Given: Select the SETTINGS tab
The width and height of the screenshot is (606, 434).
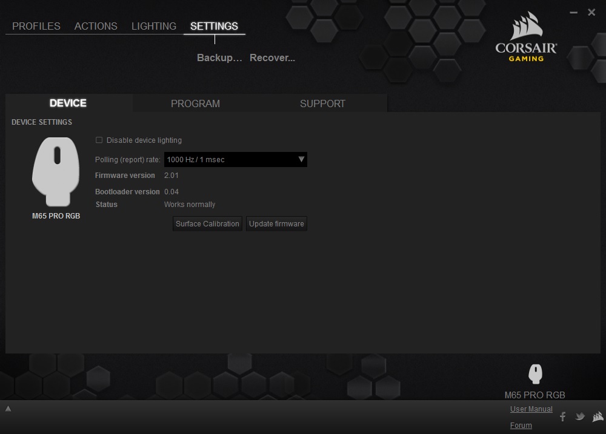Looking at the screenshot, I should point(214,26).
